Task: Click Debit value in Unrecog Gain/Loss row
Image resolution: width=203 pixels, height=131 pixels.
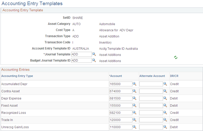Action: click(x=174, y=127)
